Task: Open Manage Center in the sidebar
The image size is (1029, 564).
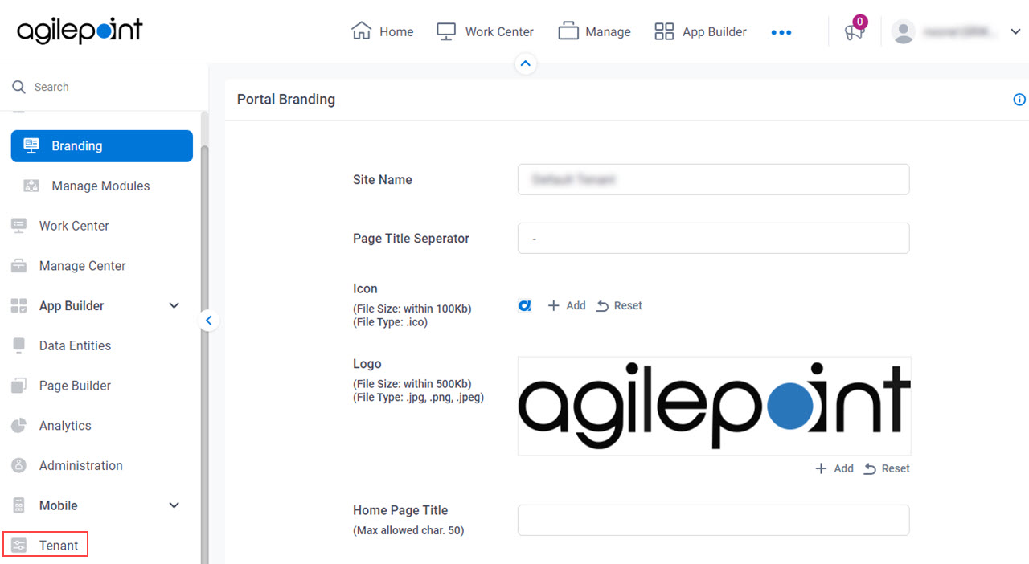Action: (83, 266)
